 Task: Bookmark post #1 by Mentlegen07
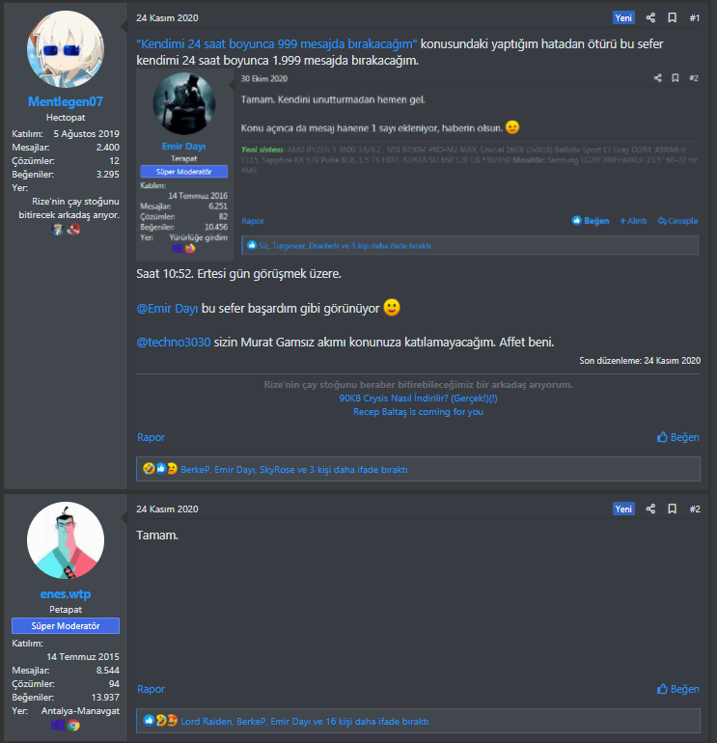672,18
